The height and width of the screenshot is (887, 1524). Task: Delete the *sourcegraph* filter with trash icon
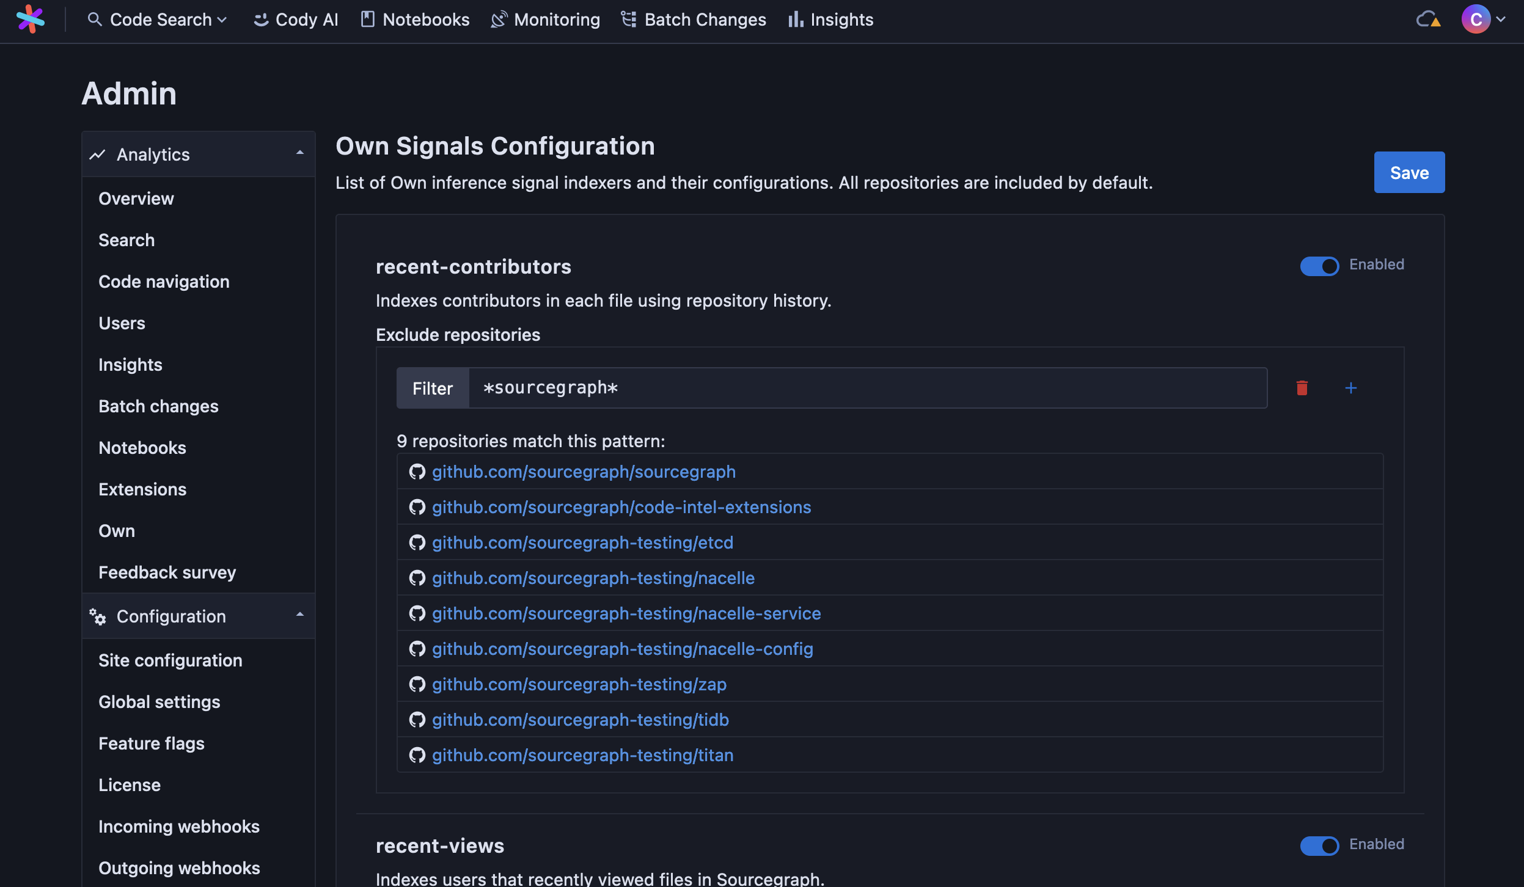[1302, 388]
